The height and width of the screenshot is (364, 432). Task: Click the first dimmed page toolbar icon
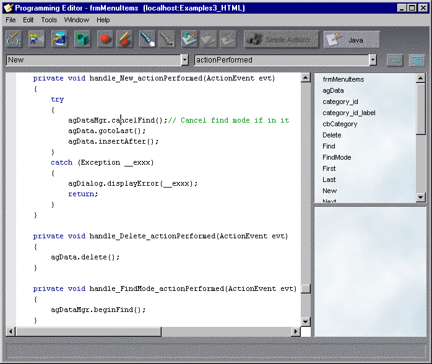click(x=209, y=39)
